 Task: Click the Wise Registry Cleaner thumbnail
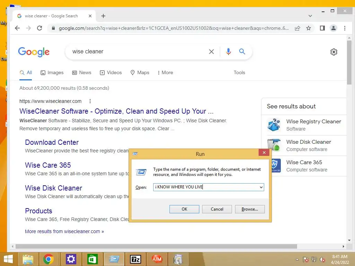274,125
